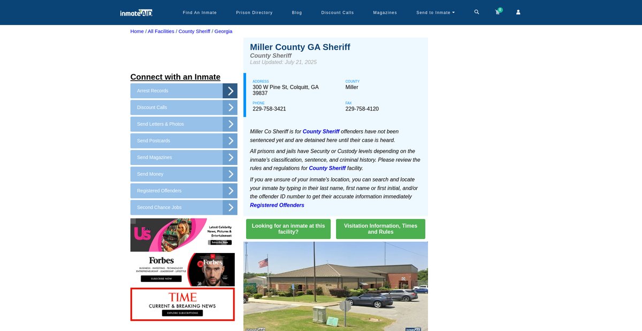The height and width of the screenshot is (331, 642).
Task: Click the Home breadcrumb link
Action: tap(137, 31)
